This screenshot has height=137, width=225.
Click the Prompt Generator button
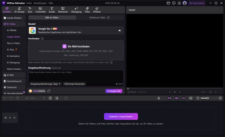74,84
